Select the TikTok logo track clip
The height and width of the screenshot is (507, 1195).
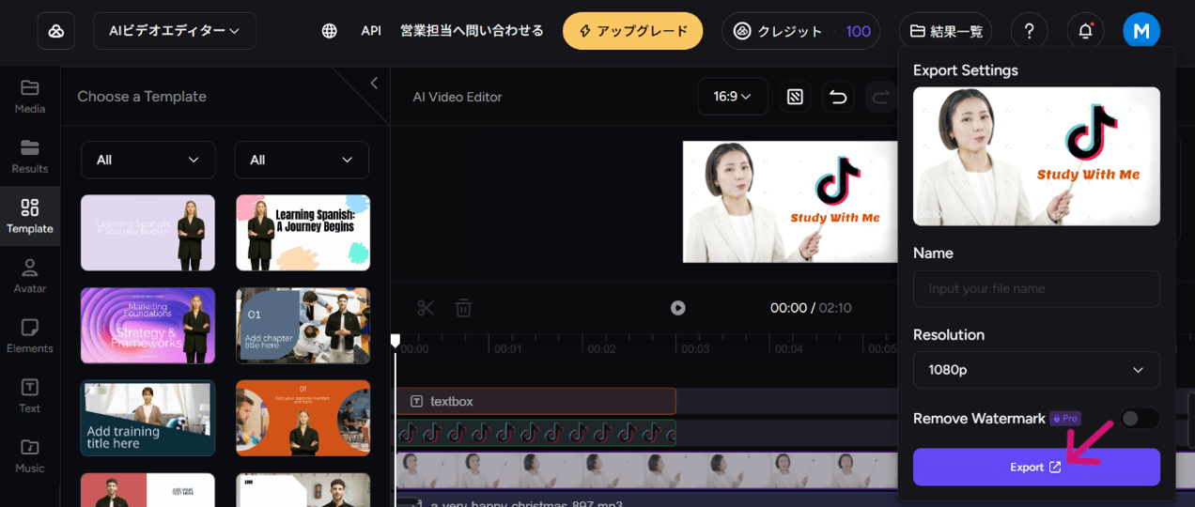(x=535, y=433)
